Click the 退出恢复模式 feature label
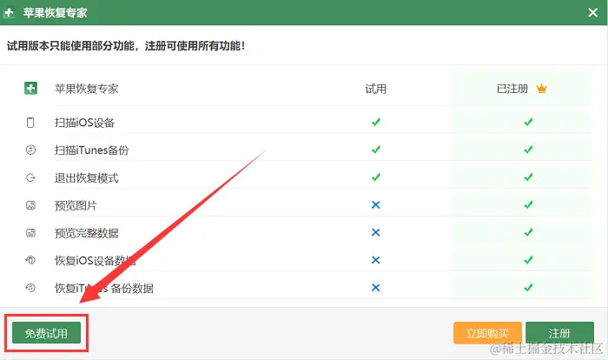This screenshot has height=360, width=608. [x=87, y=178]
